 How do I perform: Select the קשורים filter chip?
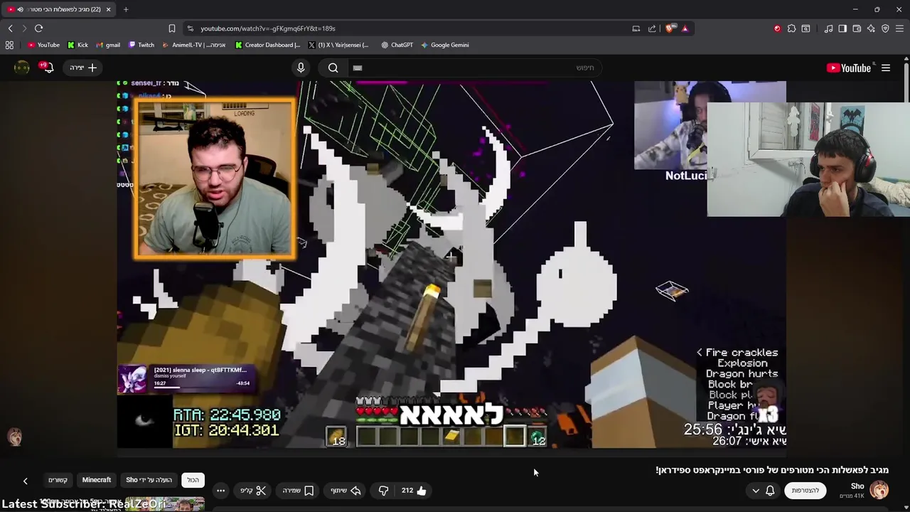(58, 480)
